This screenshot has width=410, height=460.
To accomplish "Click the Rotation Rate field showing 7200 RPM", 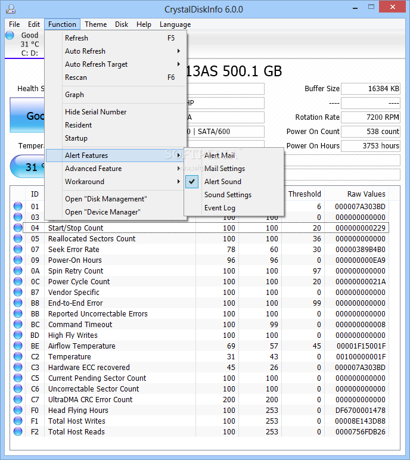I will point(371,117).
